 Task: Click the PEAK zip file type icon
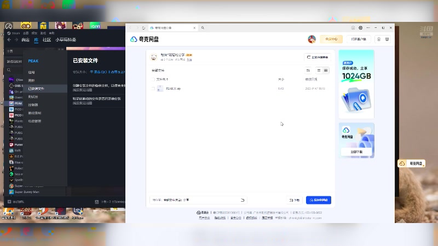click(x=160, y=89)
